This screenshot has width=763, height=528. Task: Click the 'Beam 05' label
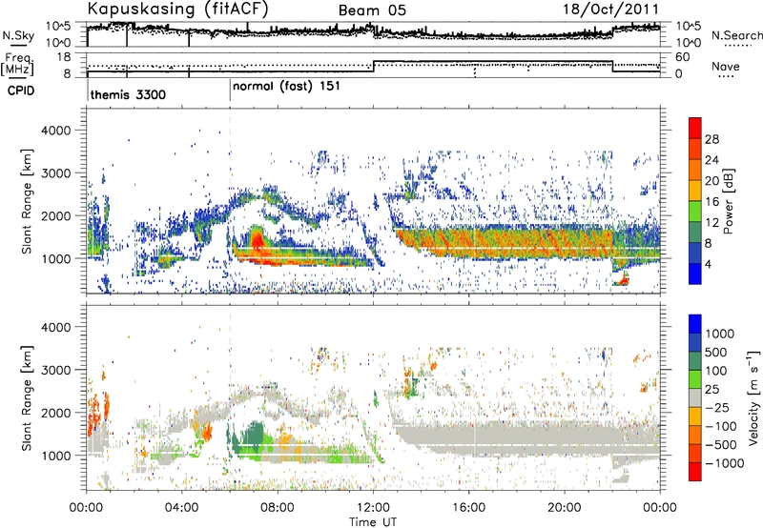[x=372, y=10]
